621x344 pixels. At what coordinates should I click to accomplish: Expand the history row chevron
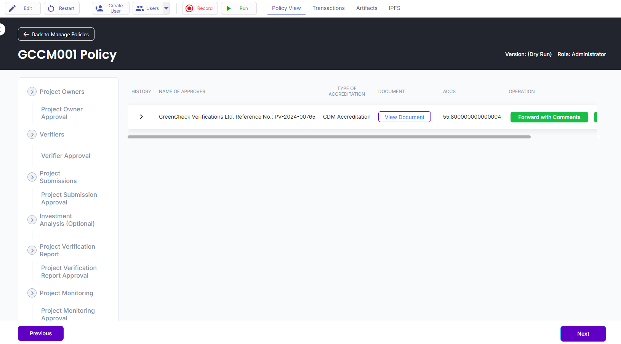click(141, 117)
